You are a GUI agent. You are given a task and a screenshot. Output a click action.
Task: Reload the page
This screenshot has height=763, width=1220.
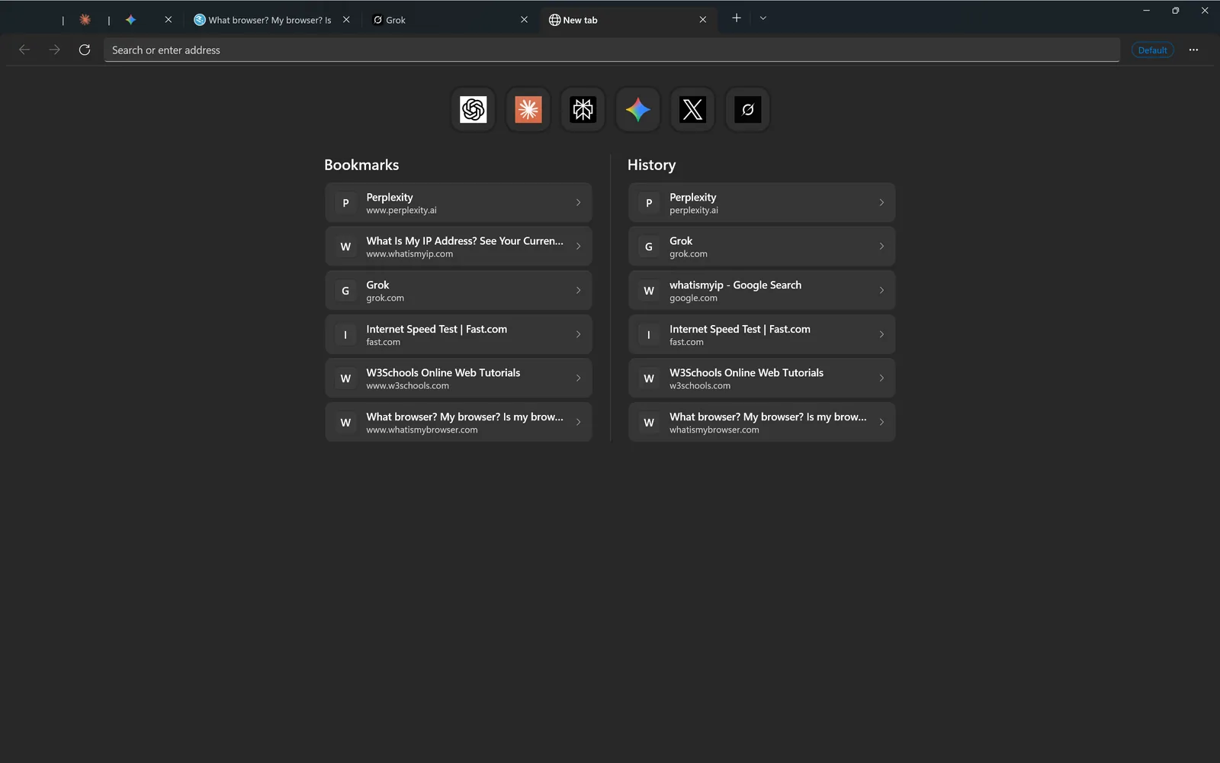click(85, 50)
